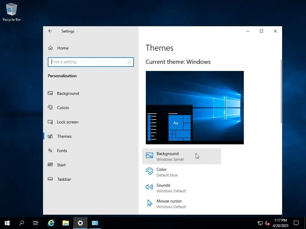Click the Settings gear on taskbar
306x229 pixels.
point(80,223)
